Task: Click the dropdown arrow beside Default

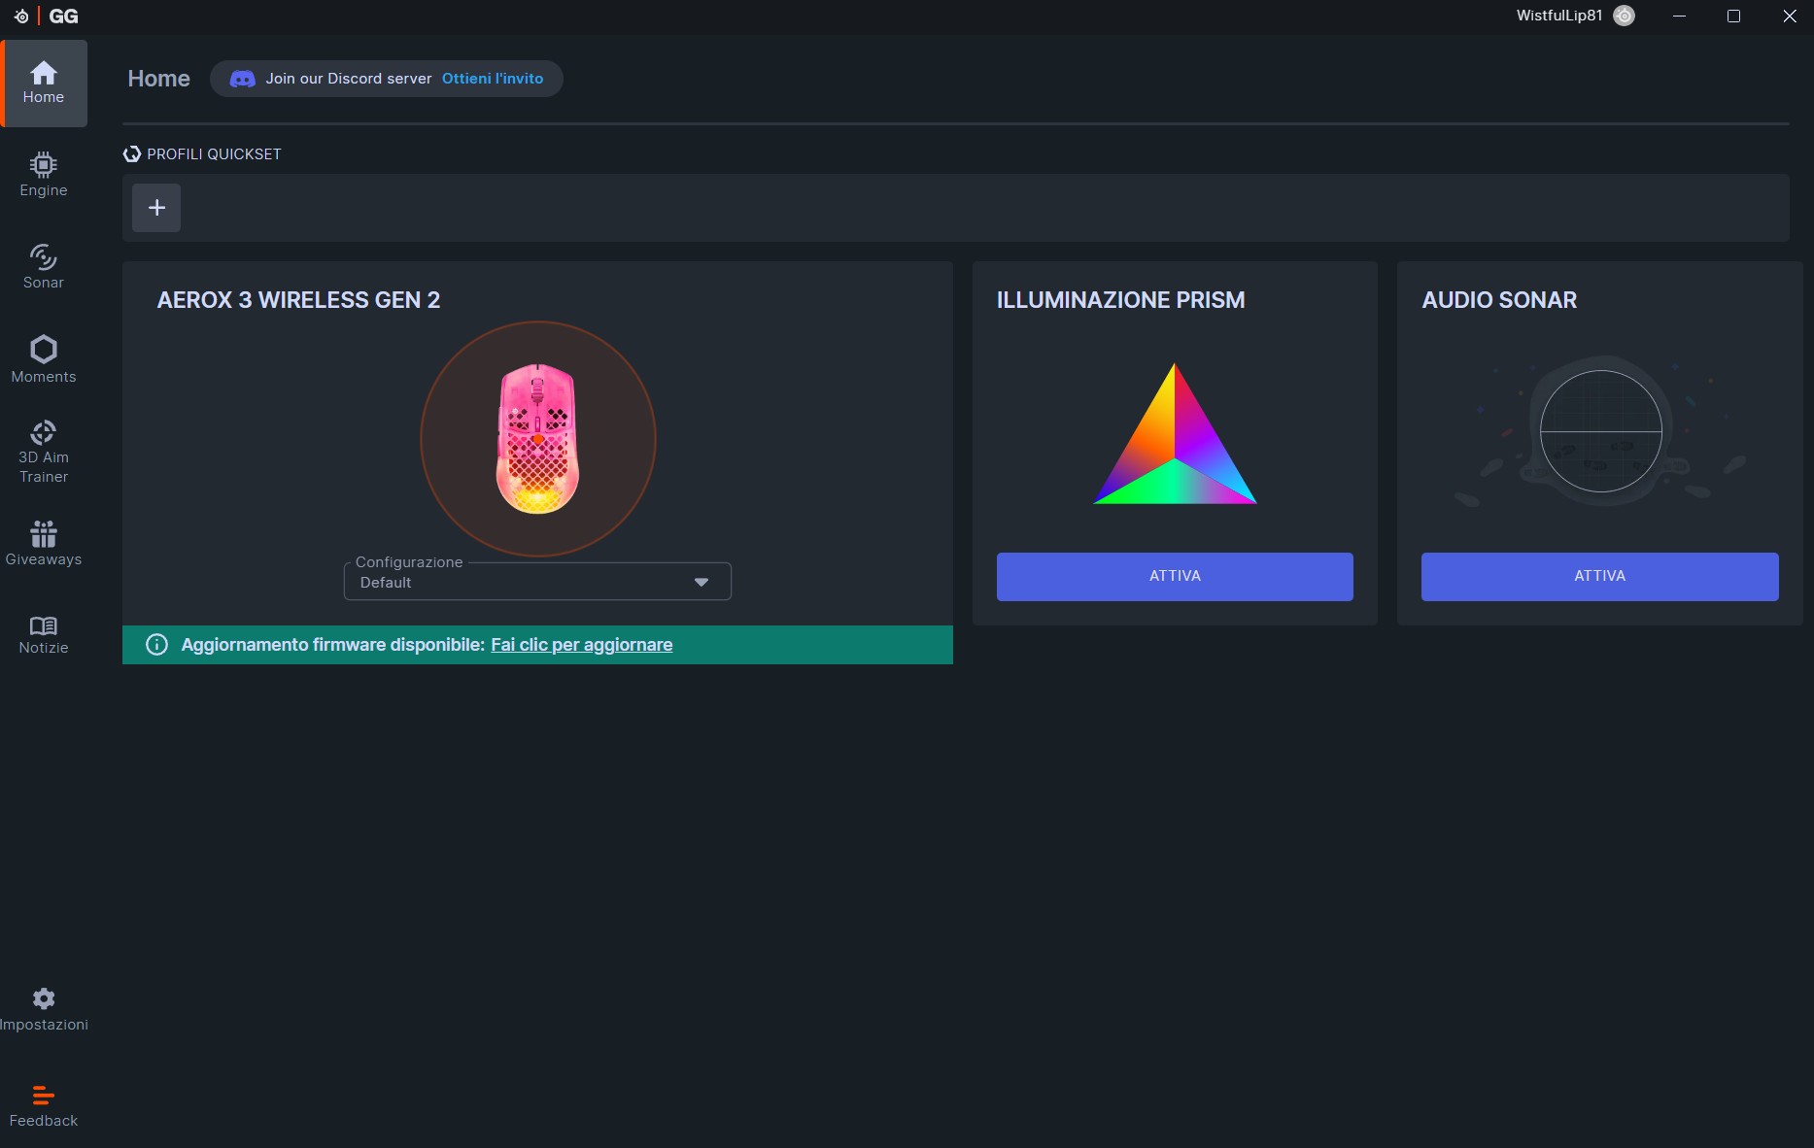Action: [702, 582]
